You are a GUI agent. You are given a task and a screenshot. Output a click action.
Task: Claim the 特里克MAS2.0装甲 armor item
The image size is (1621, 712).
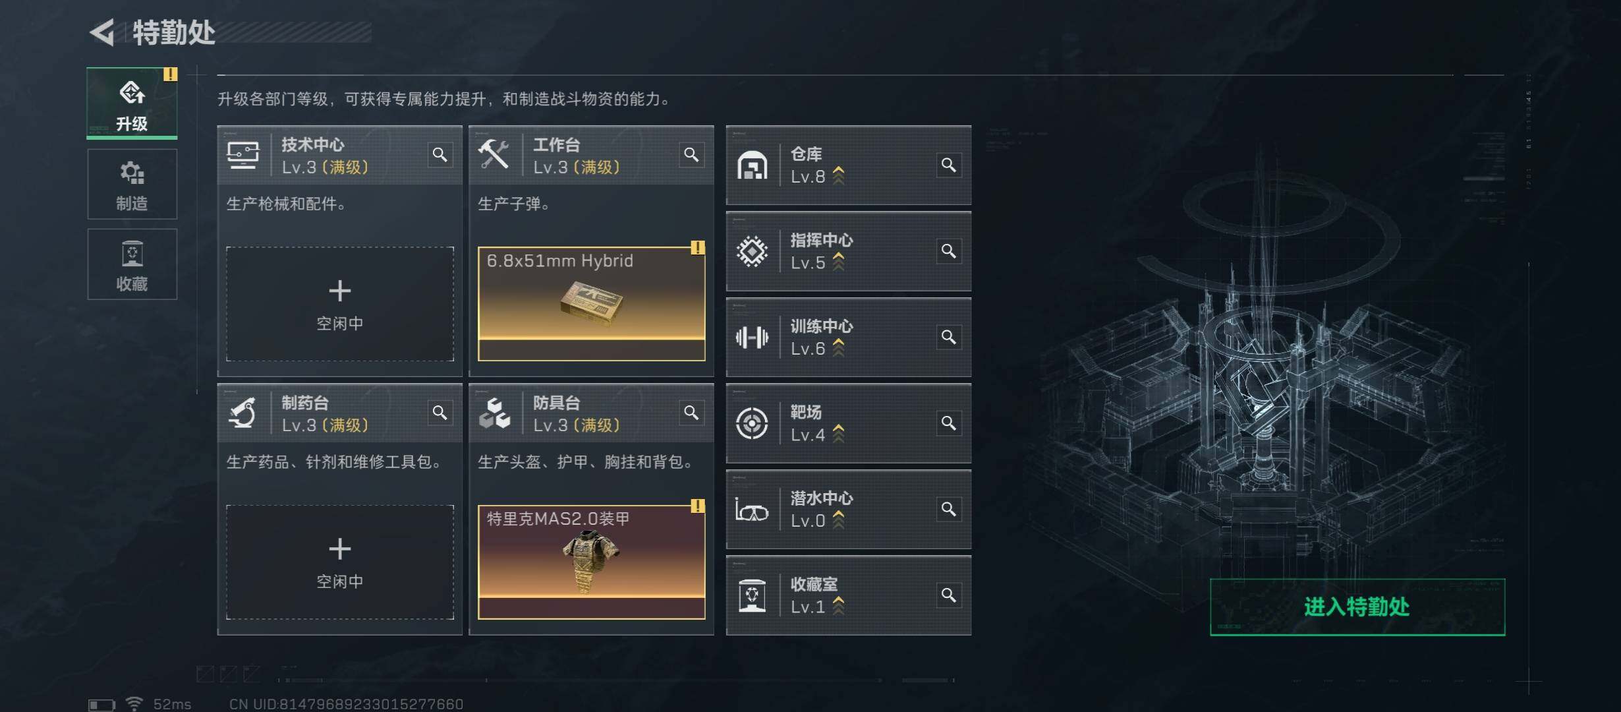(592, 562)
